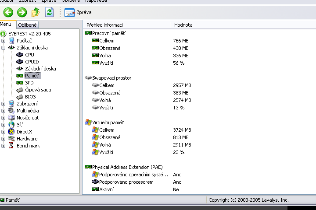Open the SPD memory module entry

click(29, 83)
